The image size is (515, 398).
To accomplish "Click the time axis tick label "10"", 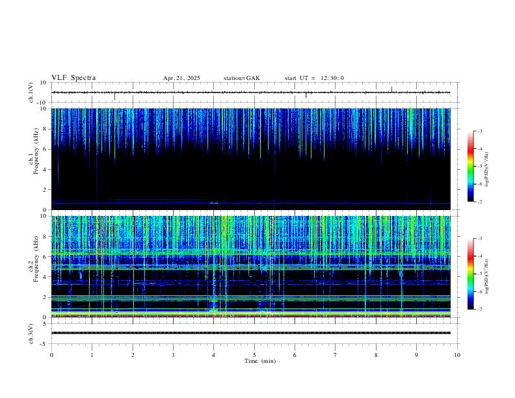I will 457,355.
